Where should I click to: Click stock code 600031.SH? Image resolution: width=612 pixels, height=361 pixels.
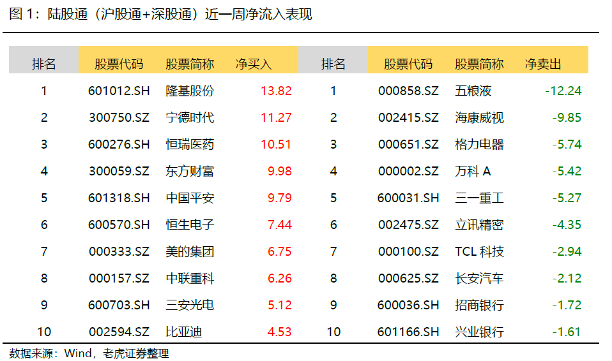[x=408, y=198]
